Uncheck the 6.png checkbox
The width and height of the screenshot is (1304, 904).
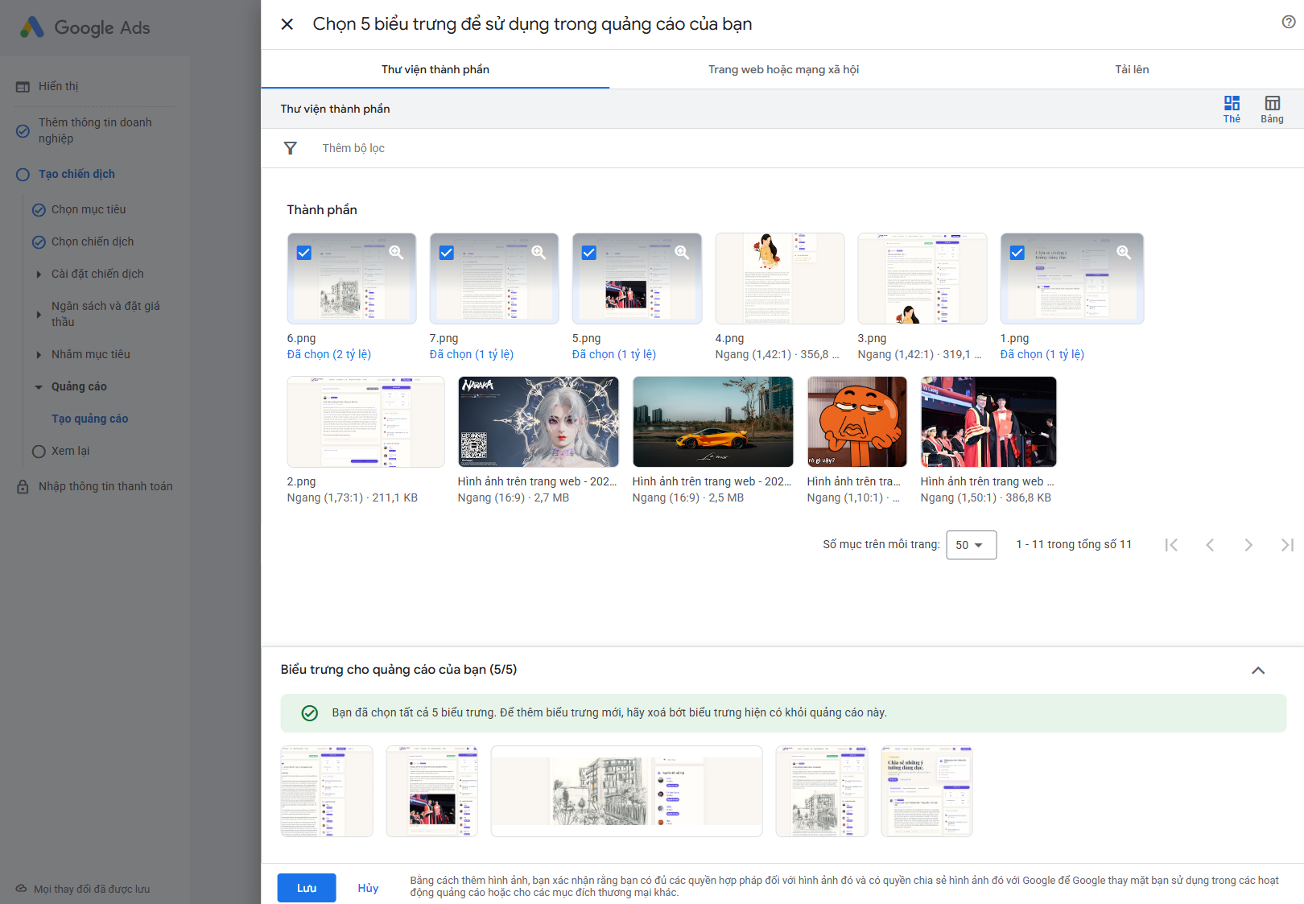304,253
